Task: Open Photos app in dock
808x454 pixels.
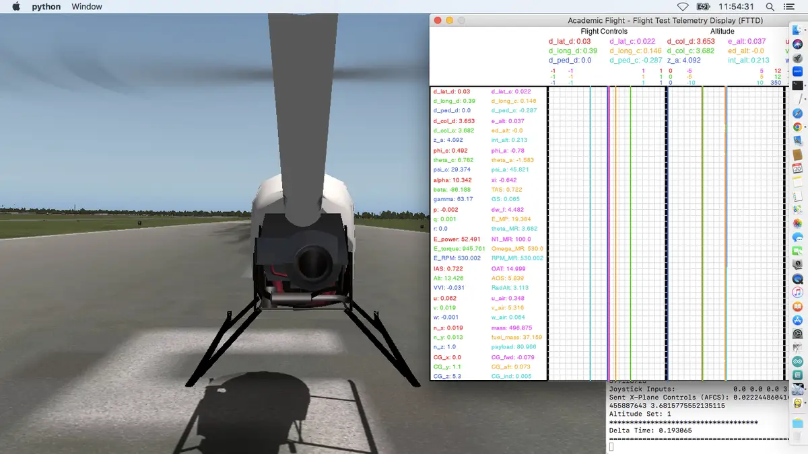Action: (797, 223)
